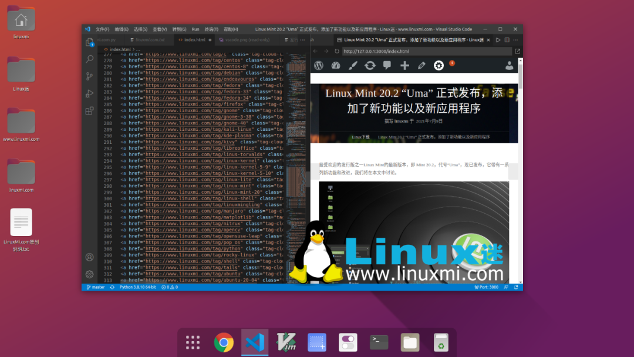Open the Search view in activity bar
The height and width of the screenshot is (357, 634).
pos(89,59)
